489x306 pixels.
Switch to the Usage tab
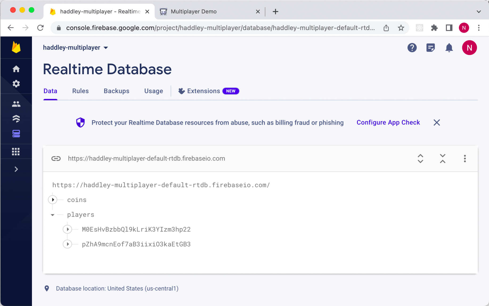pos(153,91)
